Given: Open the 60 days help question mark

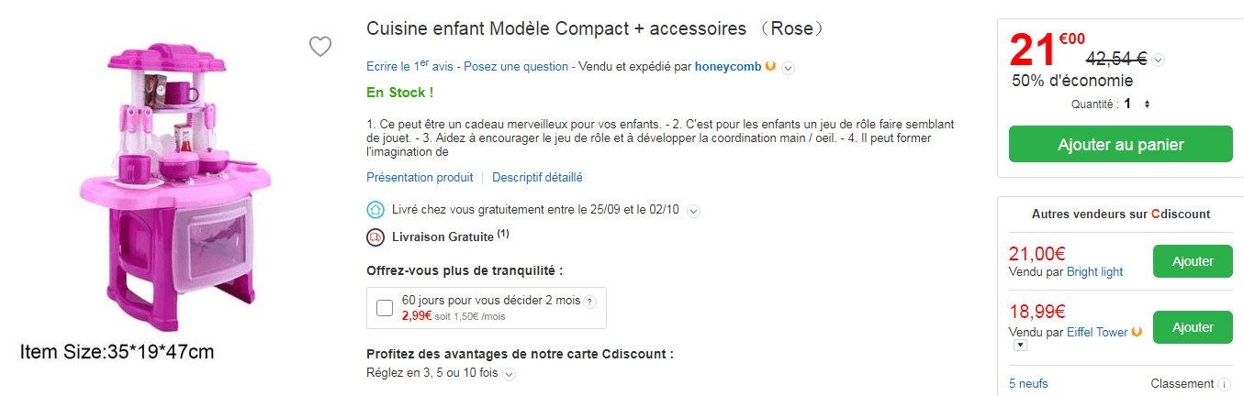Looking at the screenshot, I should tap(590, 302).
